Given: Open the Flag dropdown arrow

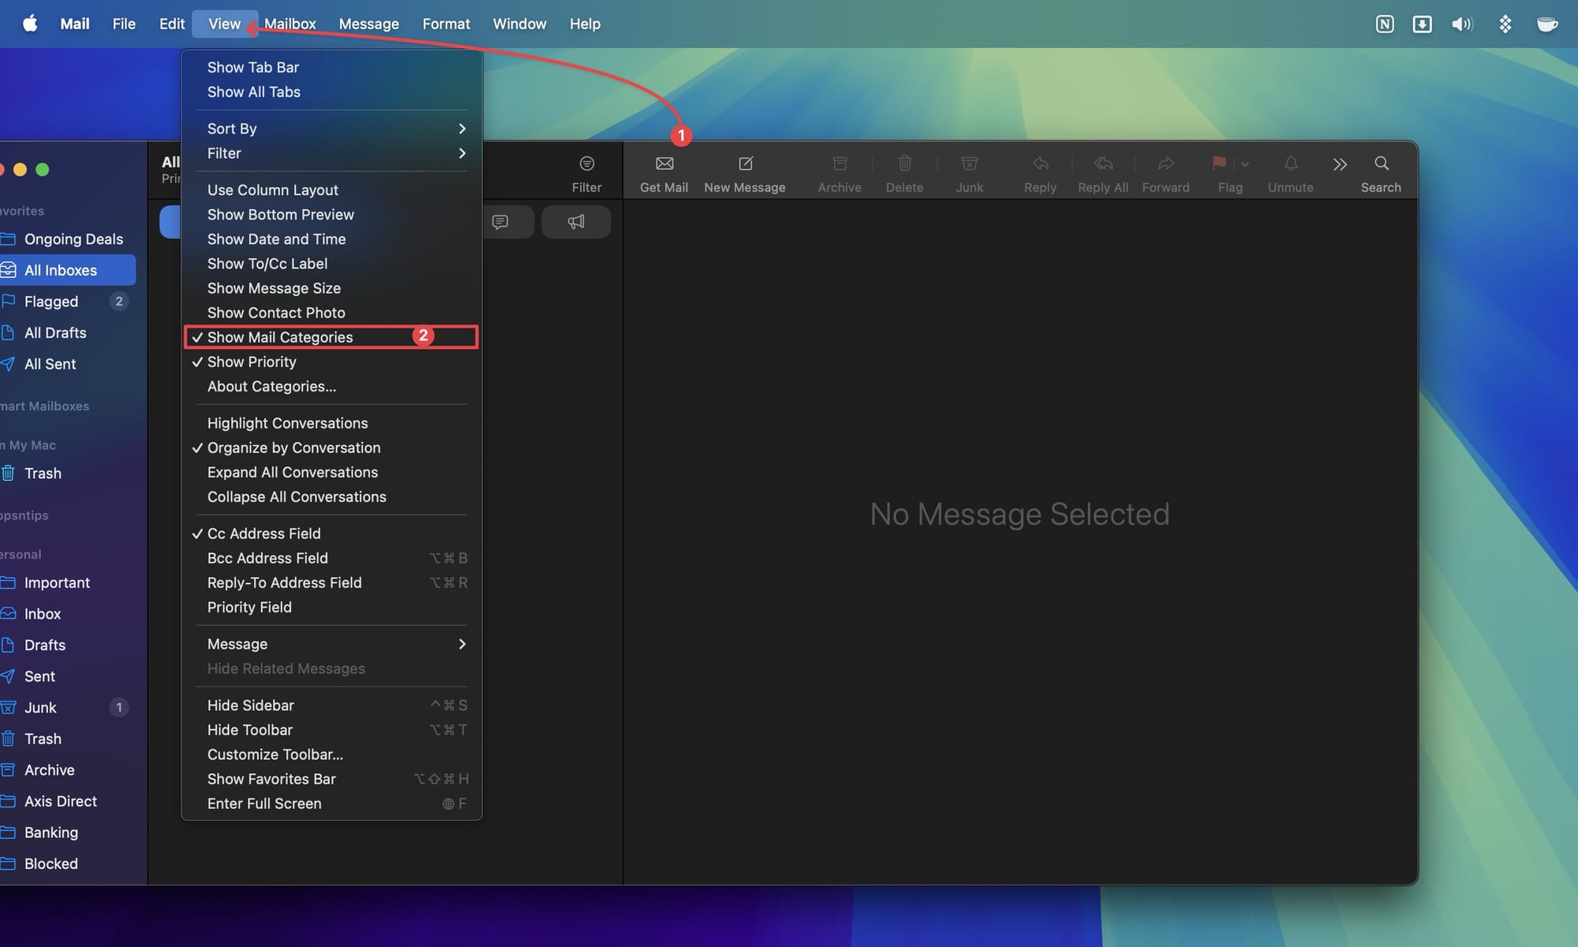Looking at the screenshot, I should (x=1245, y=164).
